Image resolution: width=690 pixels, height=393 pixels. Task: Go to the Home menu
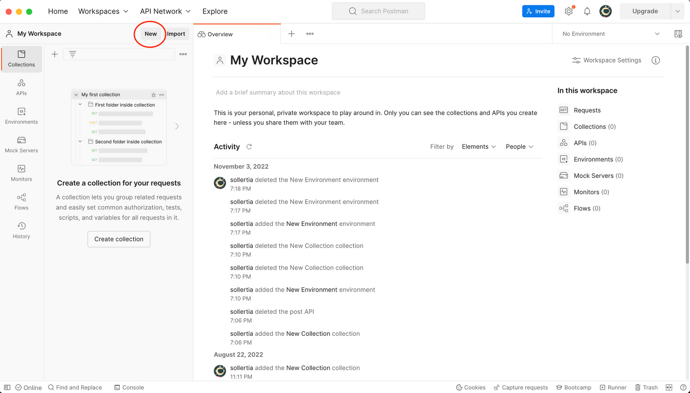(58, 11)
